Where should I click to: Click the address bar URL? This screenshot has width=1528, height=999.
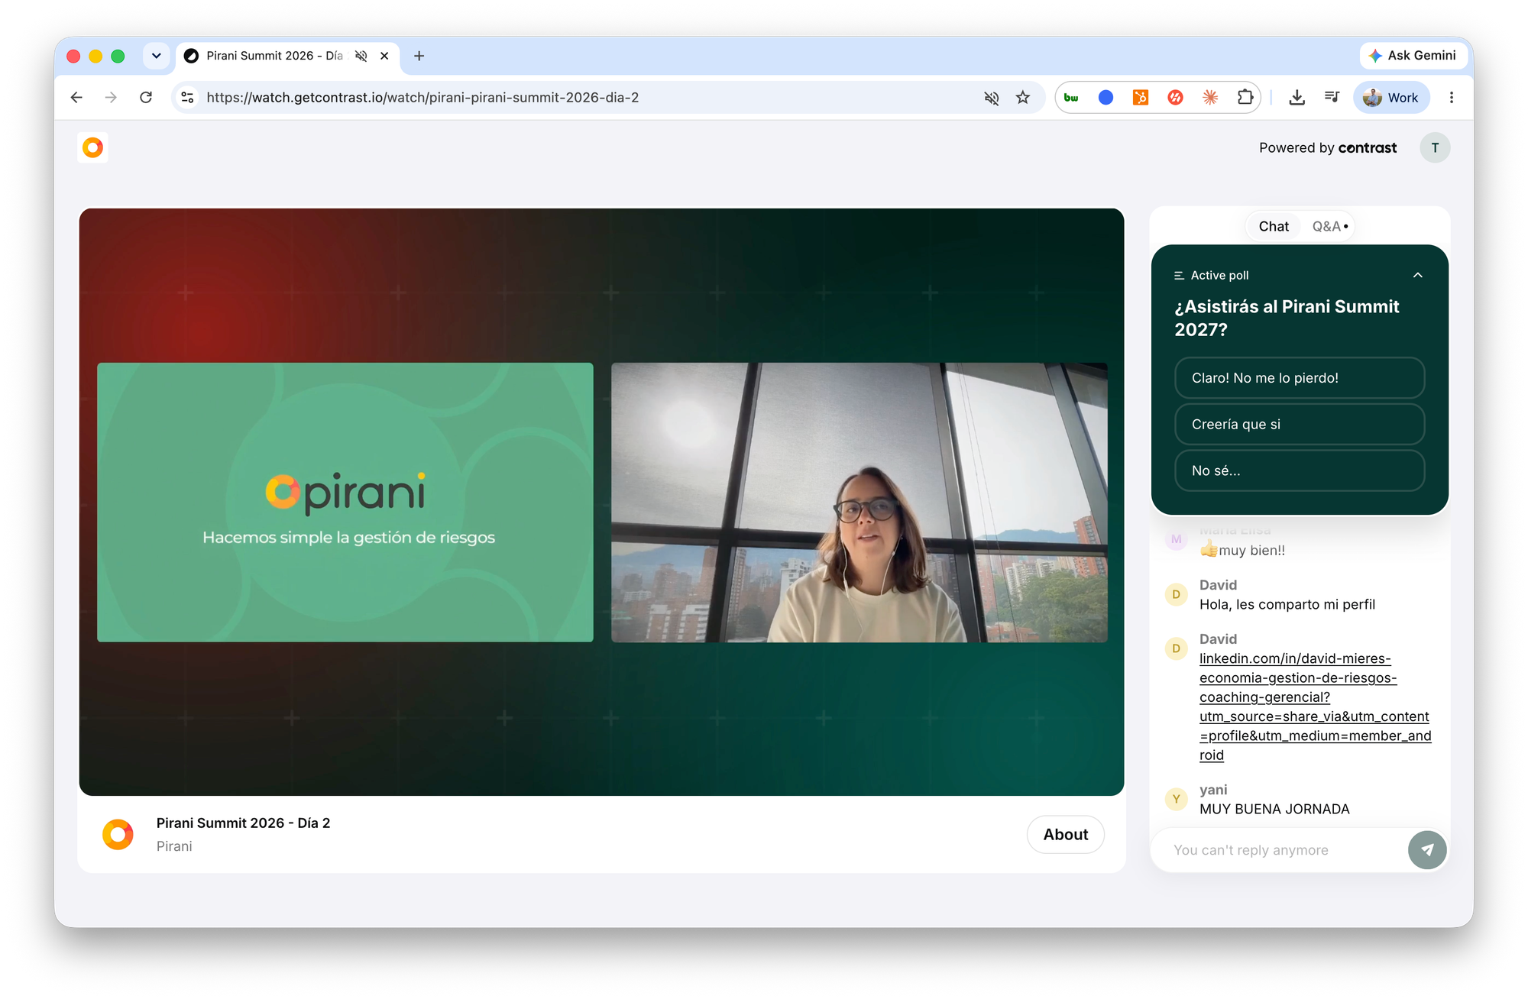[x=422, y=97]
